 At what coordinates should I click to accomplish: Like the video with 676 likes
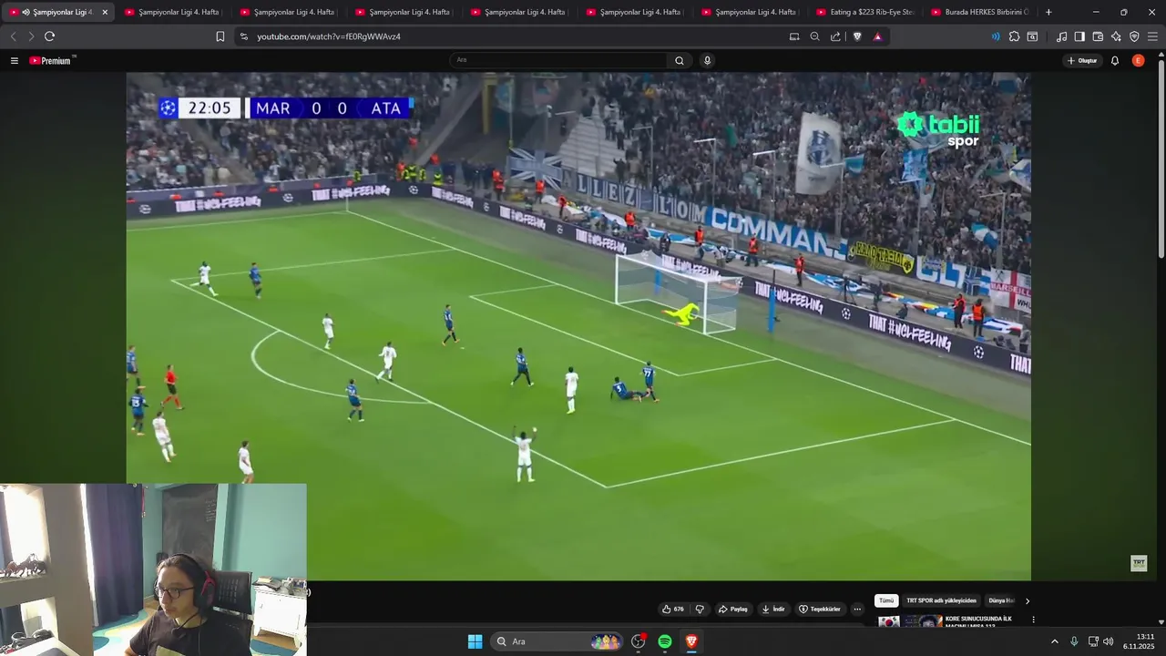[673, 609]
